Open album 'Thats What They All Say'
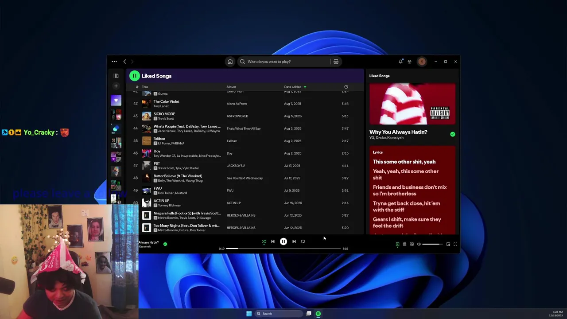This screenshot has height=319, width=567. coord(244,128)
